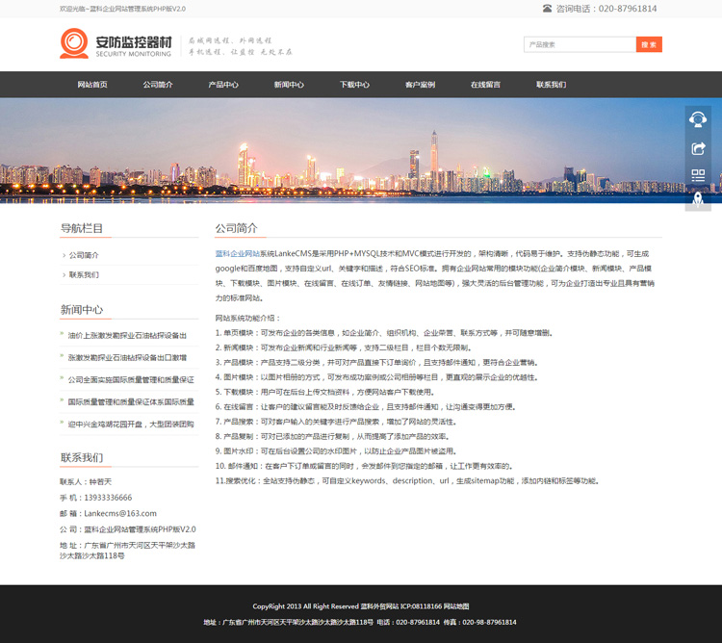Open news item 油价上涨激发勘探业石油钻探设备出
The image size is (722, 643).
tap(127, 336)
